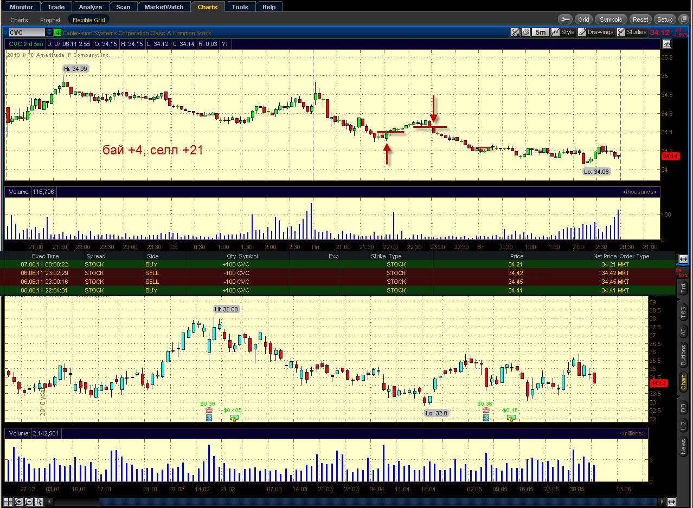Image resolution: width=693 pixels, height=508 pixels.
Task: Select the pointer cursor tool at bottom
Action: [39, 502]
